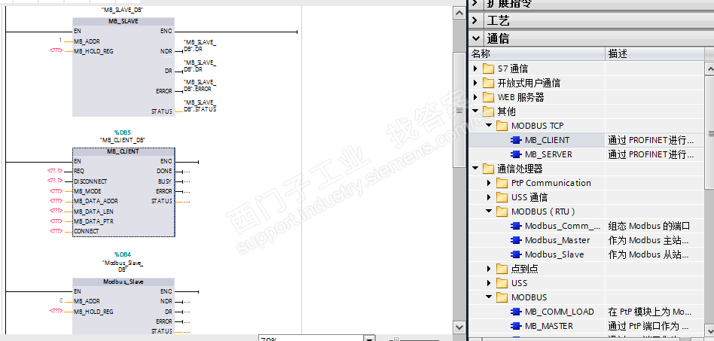
Task: Collapse the 通信处理器 tree node
Action: (x=475, y=169)
